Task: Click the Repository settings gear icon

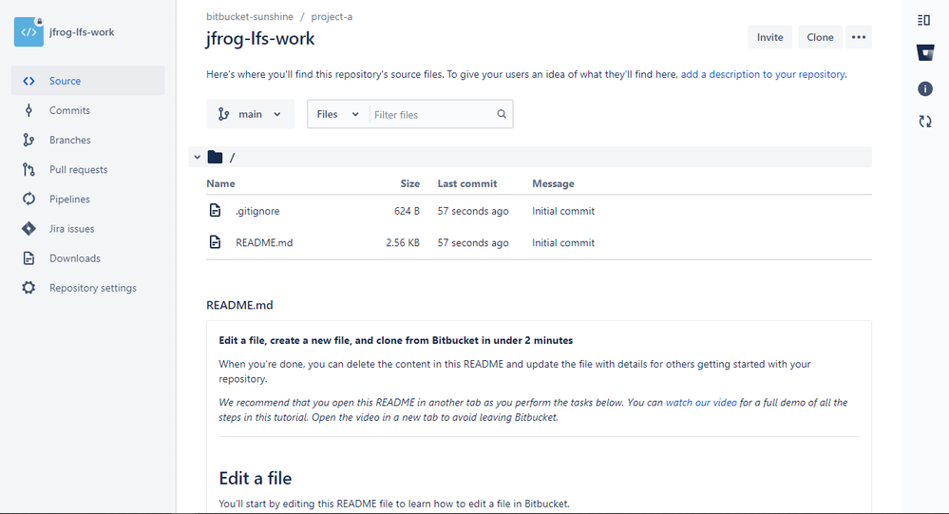Action: [x=28, y=288]
